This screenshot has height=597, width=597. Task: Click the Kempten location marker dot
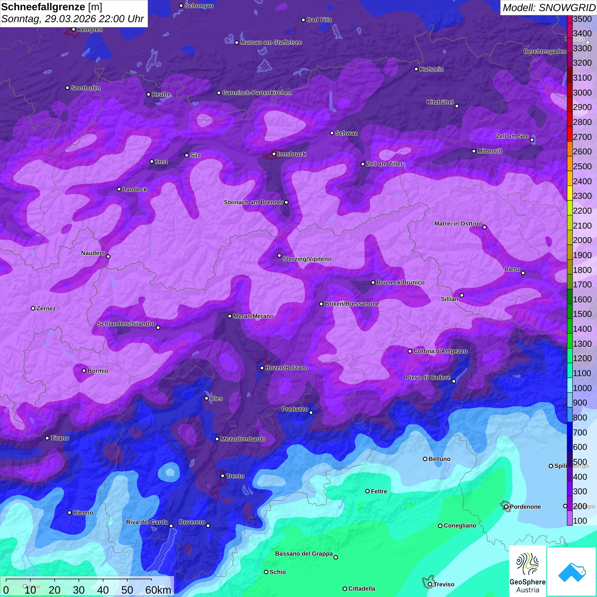tap(73, 29)
